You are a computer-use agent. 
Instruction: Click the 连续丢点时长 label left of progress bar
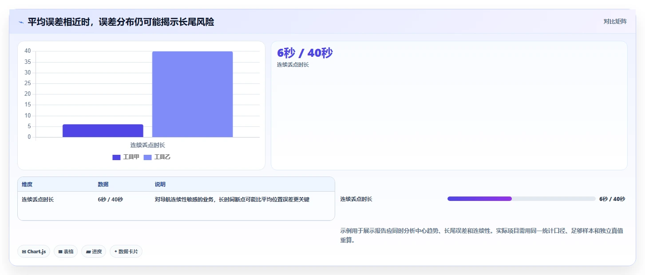tap(356, 199)
